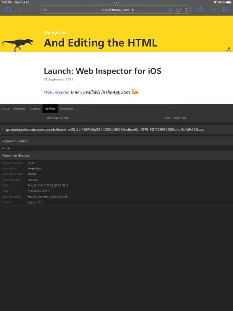
Task: Select the CSS request URL text
Action: (103, 129)
